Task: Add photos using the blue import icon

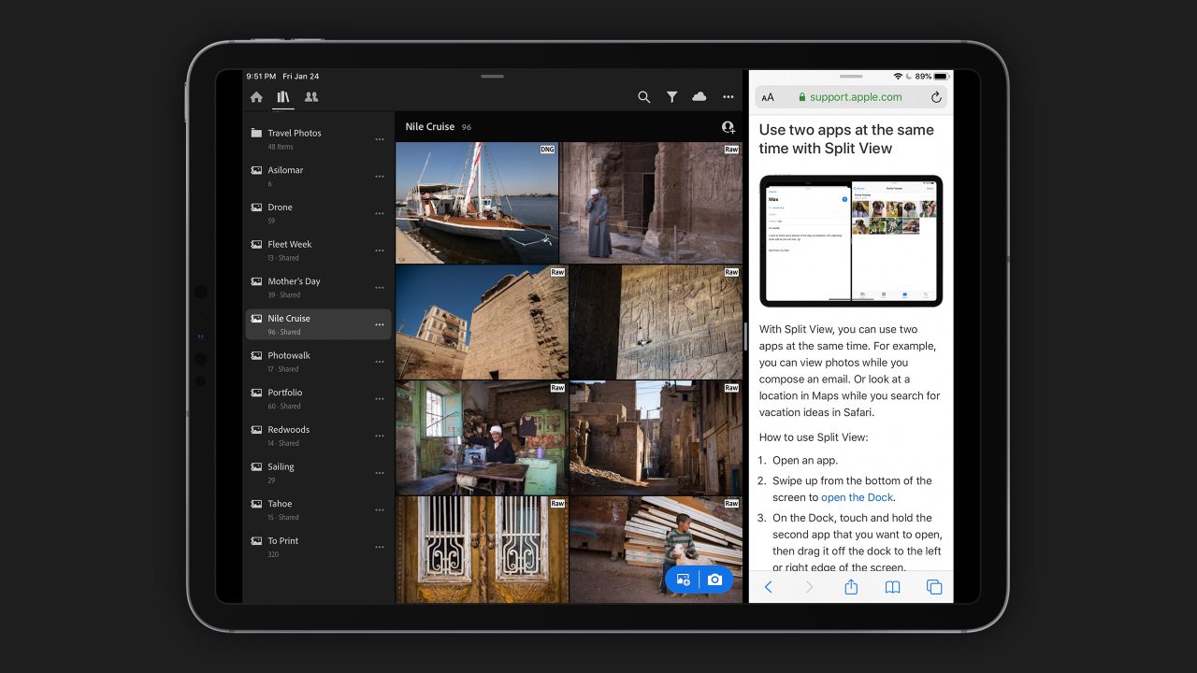Action: pos(684,579)
